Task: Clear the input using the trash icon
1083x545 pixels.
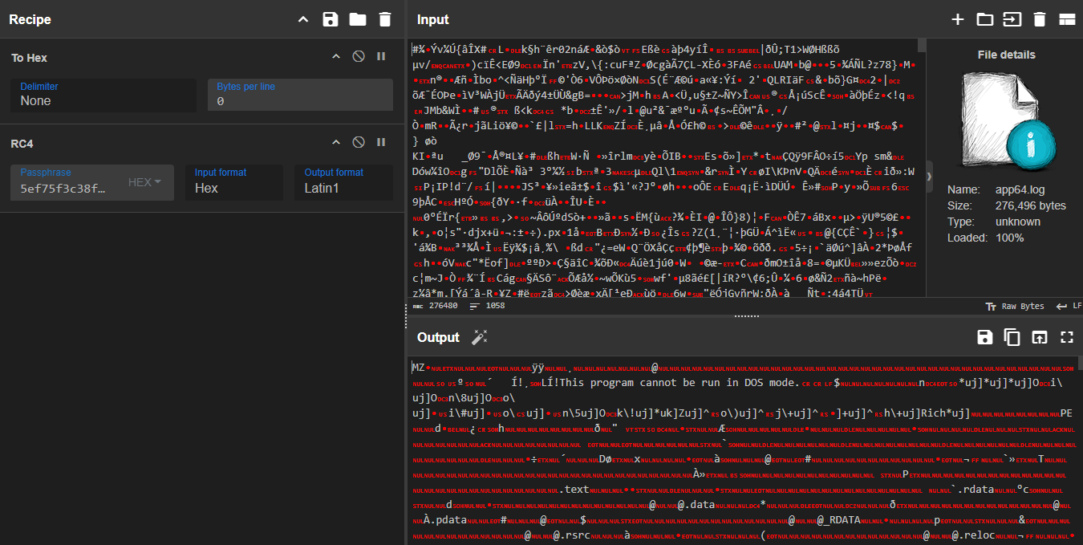Action: tap(1039, 19)
